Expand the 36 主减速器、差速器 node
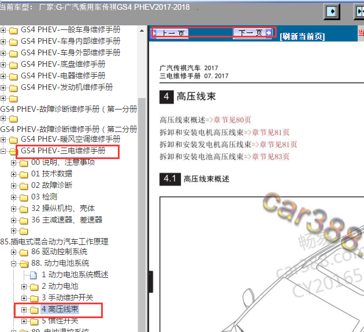364x332 pixels. point(13,220)
